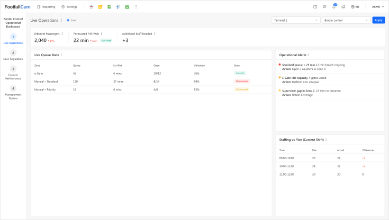This screenshot has height=220, width=389.
Task: Click the SLA Met badge
Action: pos(106,40)
